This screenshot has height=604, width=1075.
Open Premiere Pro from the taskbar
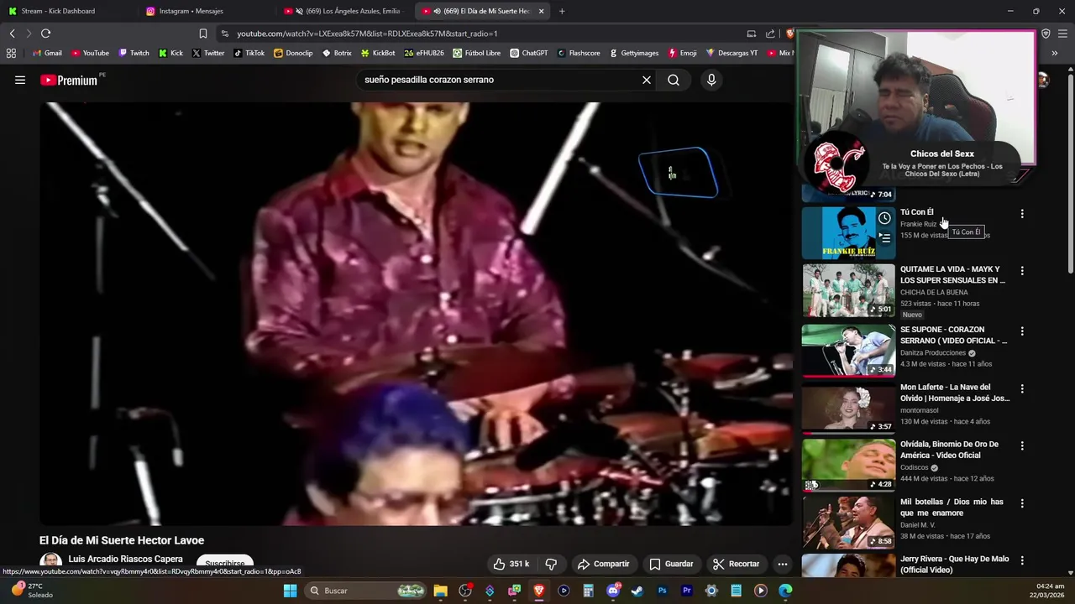pyautogui.click(x=686, y=591)
